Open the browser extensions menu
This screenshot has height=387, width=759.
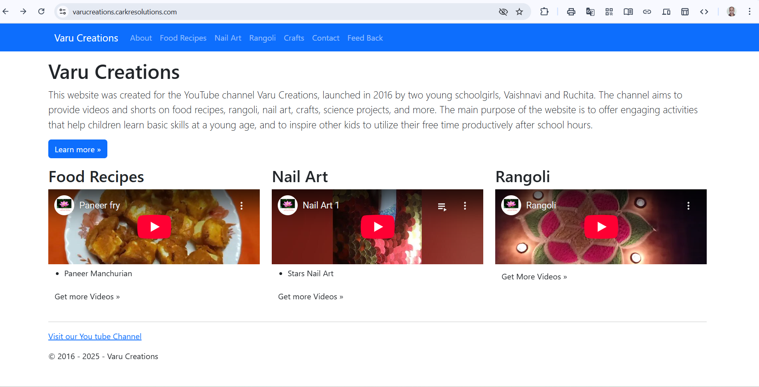[544, 12]
